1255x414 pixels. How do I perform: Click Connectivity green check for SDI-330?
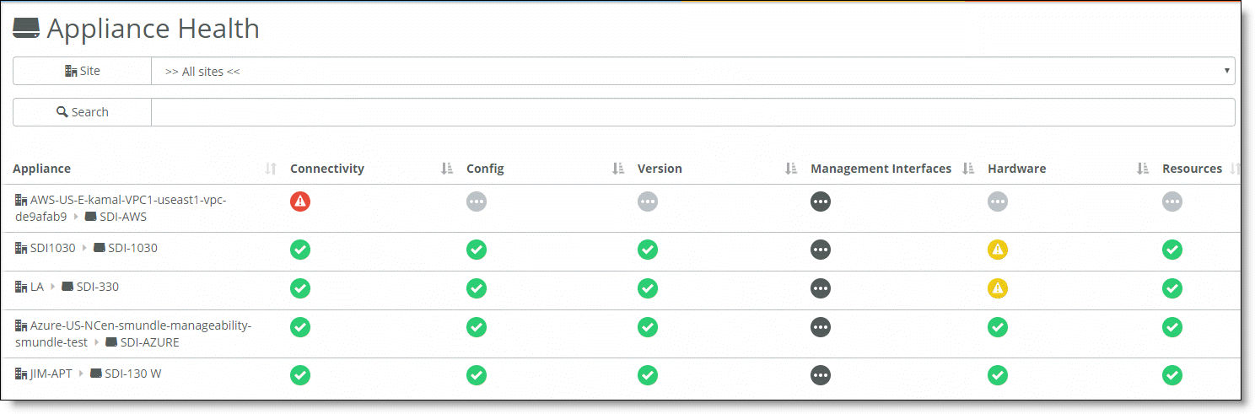(300, 288)
